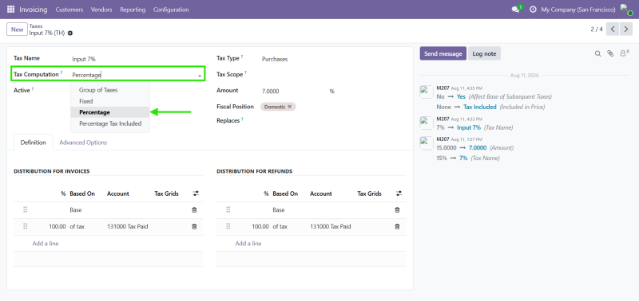Edit the Amount field 7.0000
The height and width of the screenshot is (301, 639).
point(293,92)
